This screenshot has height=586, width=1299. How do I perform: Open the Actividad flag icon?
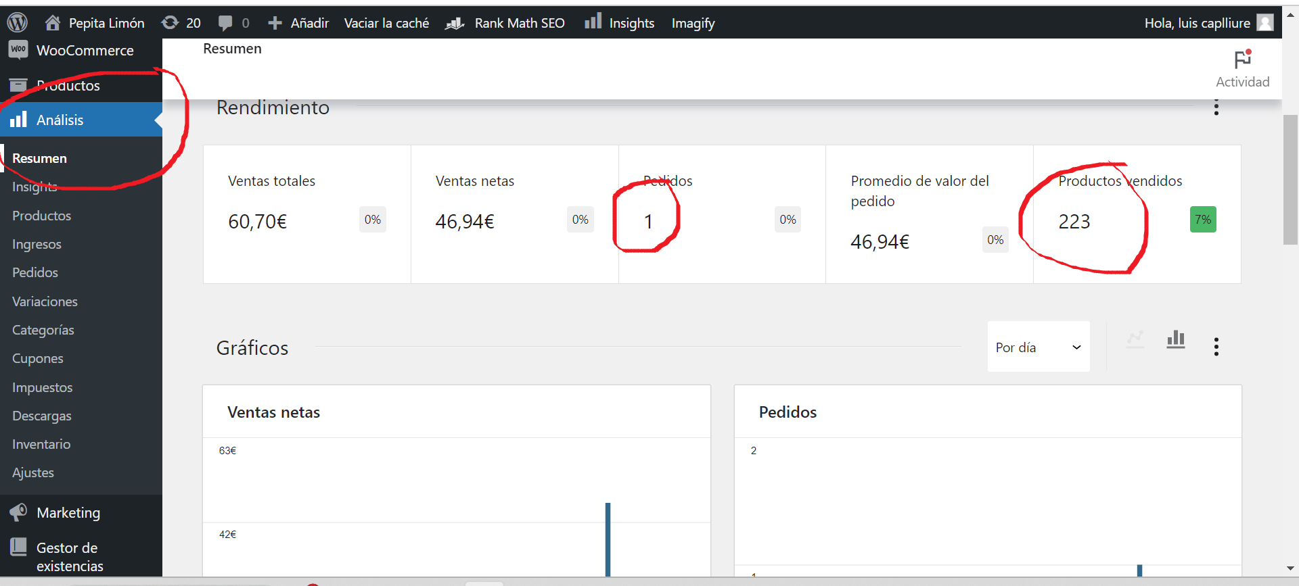(1243, 59)
